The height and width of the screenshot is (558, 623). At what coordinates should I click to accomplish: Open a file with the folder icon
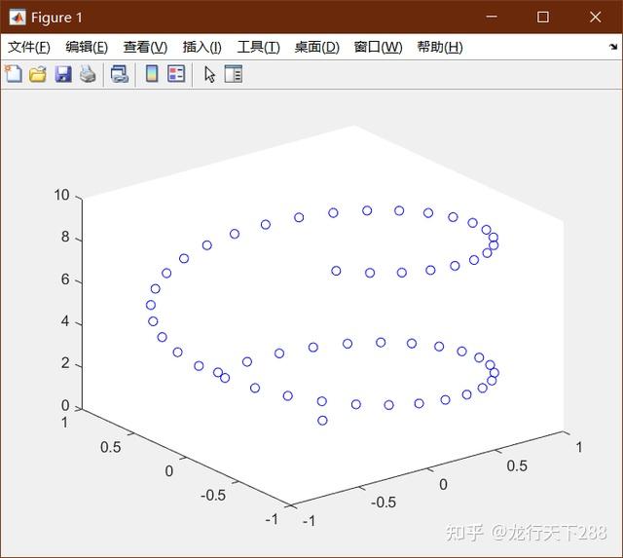pos(38,74)
